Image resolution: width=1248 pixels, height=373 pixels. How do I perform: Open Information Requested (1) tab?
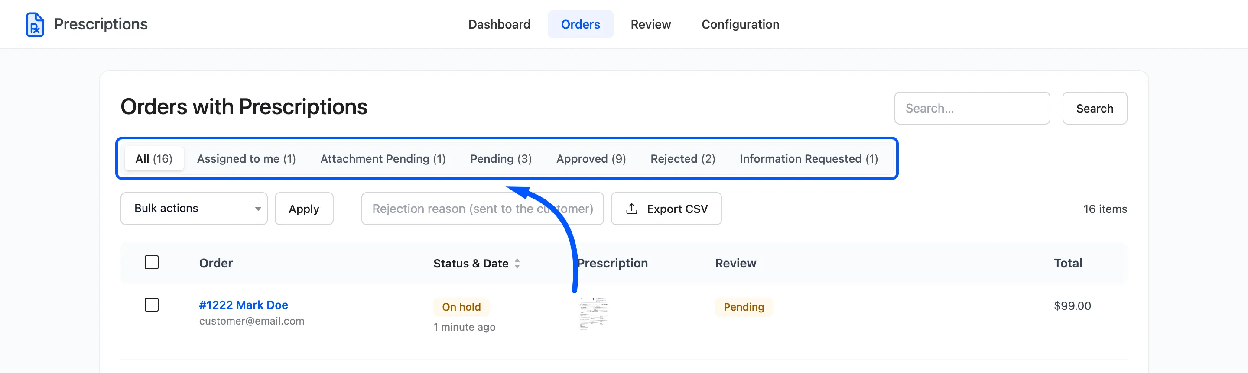[x=809, y=159]
